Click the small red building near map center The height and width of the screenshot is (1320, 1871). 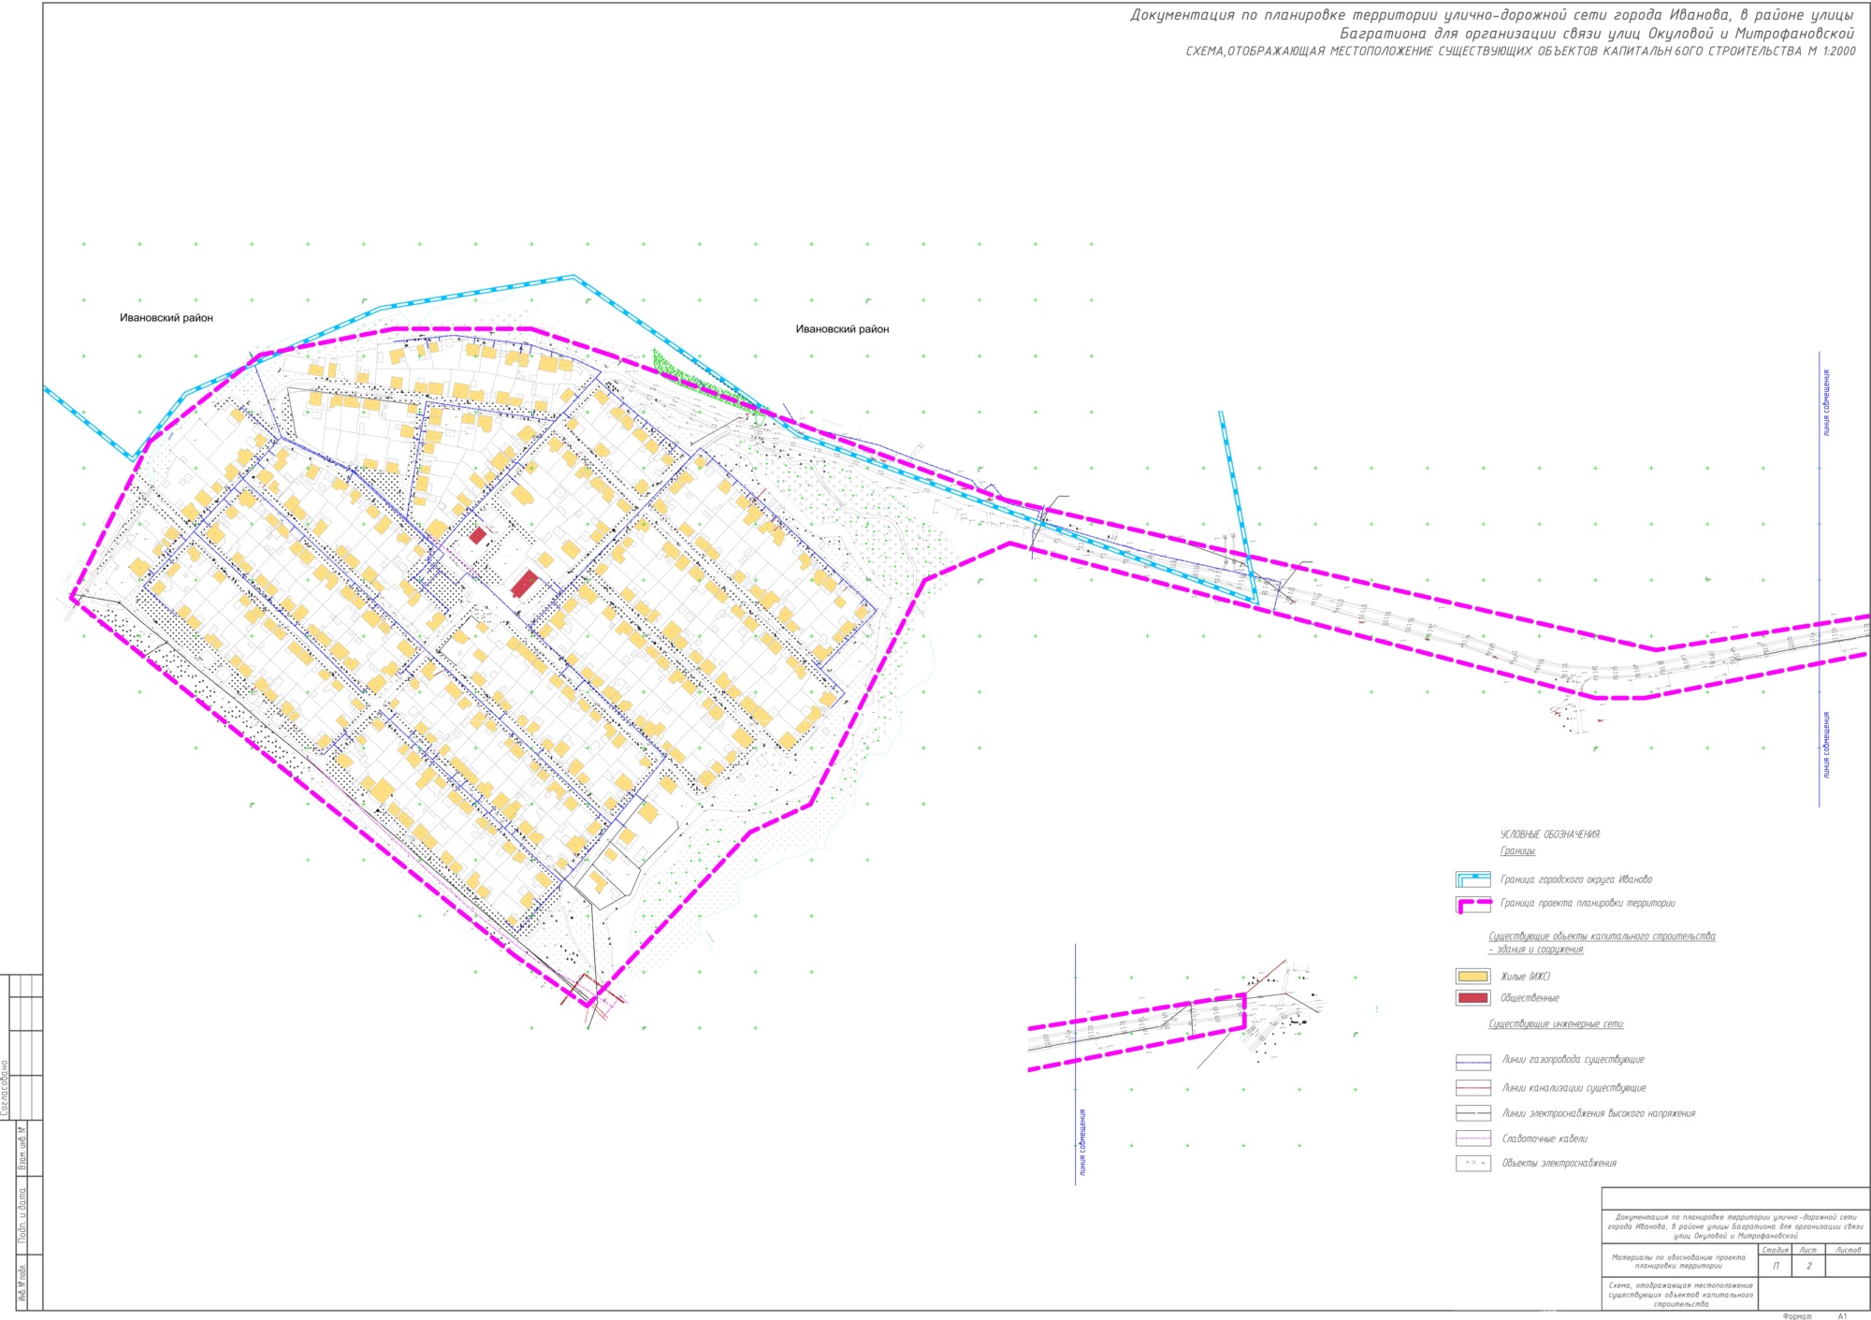tap(477, 535)
